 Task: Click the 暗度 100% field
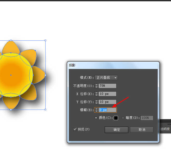(x=147, y=118)
